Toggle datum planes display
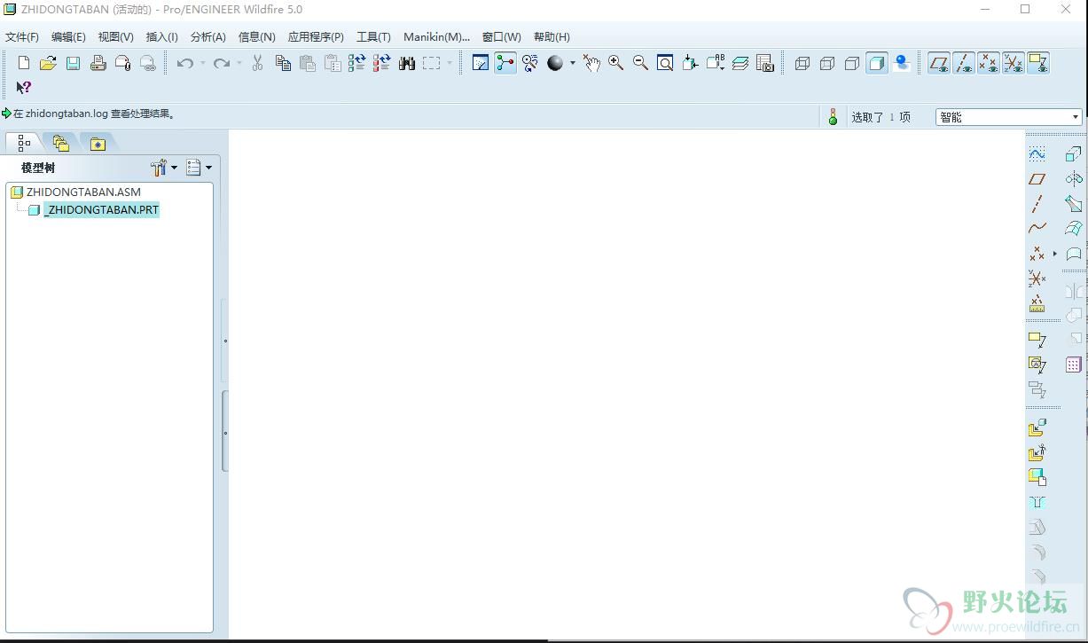 pos(939,63)
